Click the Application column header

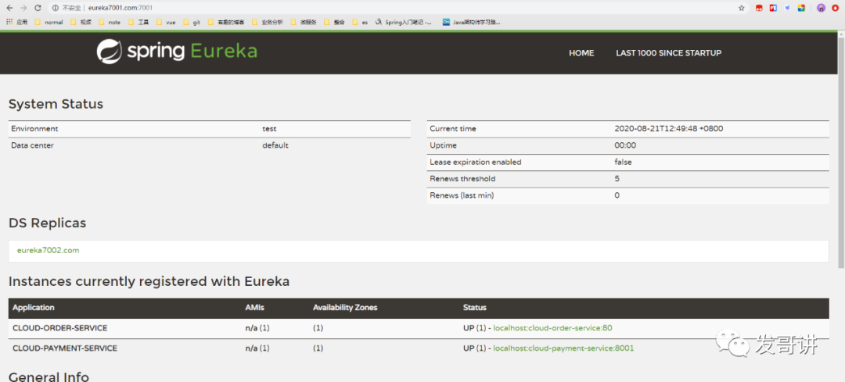[34, 308]
